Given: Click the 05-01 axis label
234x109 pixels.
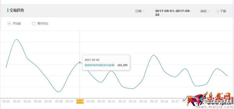Looking at the screenshot, I should click(x=6, y=101).
